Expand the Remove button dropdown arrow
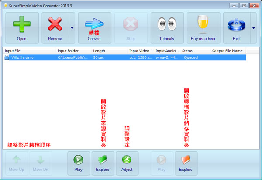Viewport: 262px width, 180px height. click(72, 28)
